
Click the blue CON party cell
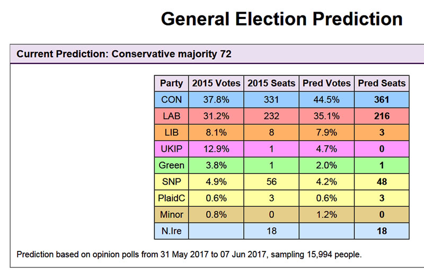pos(171,100)
